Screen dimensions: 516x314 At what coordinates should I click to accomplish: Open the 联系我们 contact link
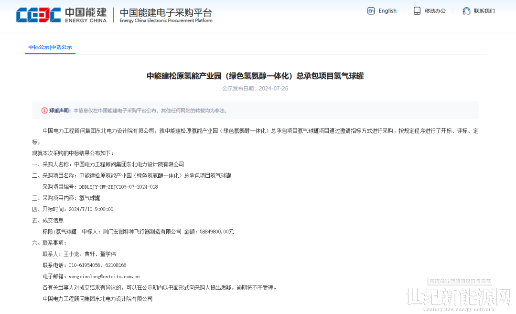484,11
